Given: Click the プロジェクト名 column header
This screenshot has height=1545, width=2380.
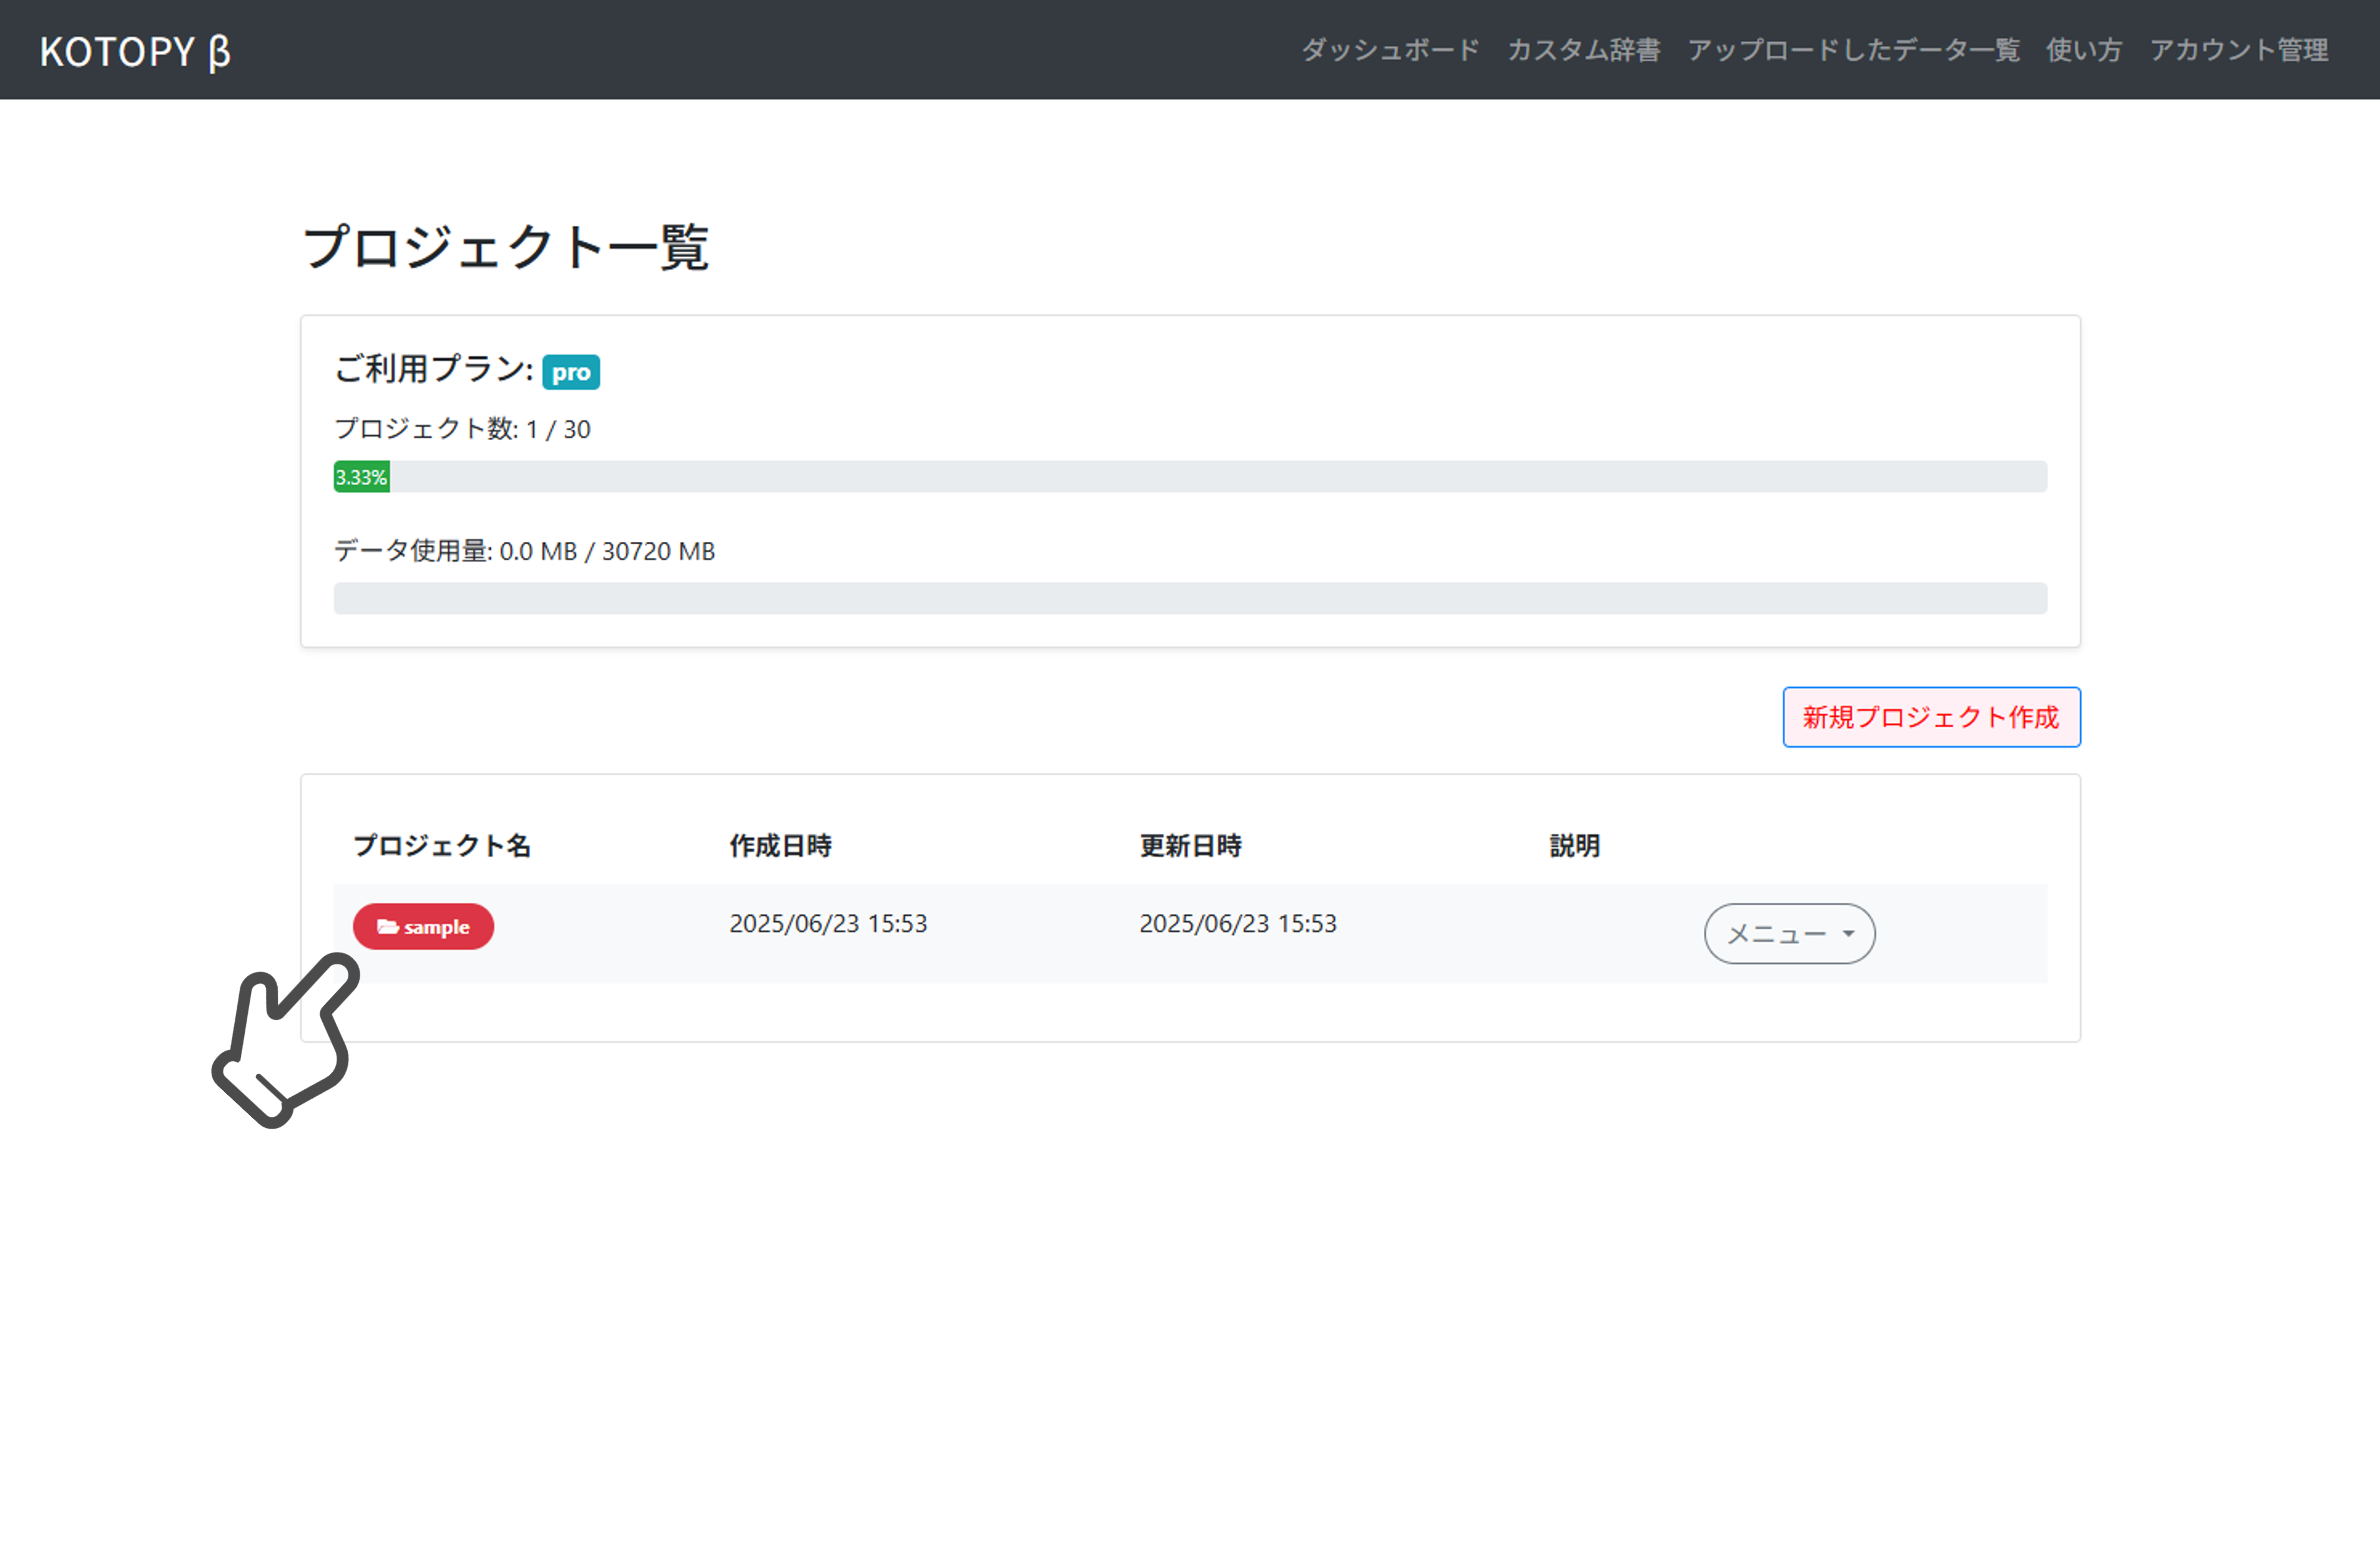Looking at the screenshot, I should tap(441, 845).
